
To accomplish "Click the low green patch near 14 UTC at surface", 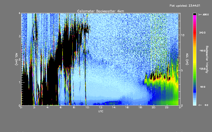I will (112, 103).
